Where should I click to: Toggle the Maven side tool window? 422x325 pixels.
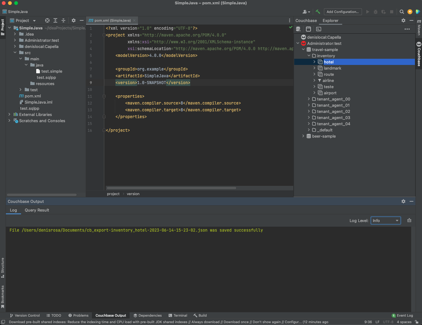click(x=419, y=27)
